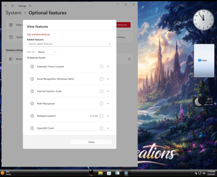Launch Microsoft Store from the taskbar
The image size is (217, 177).
point(109,173)
